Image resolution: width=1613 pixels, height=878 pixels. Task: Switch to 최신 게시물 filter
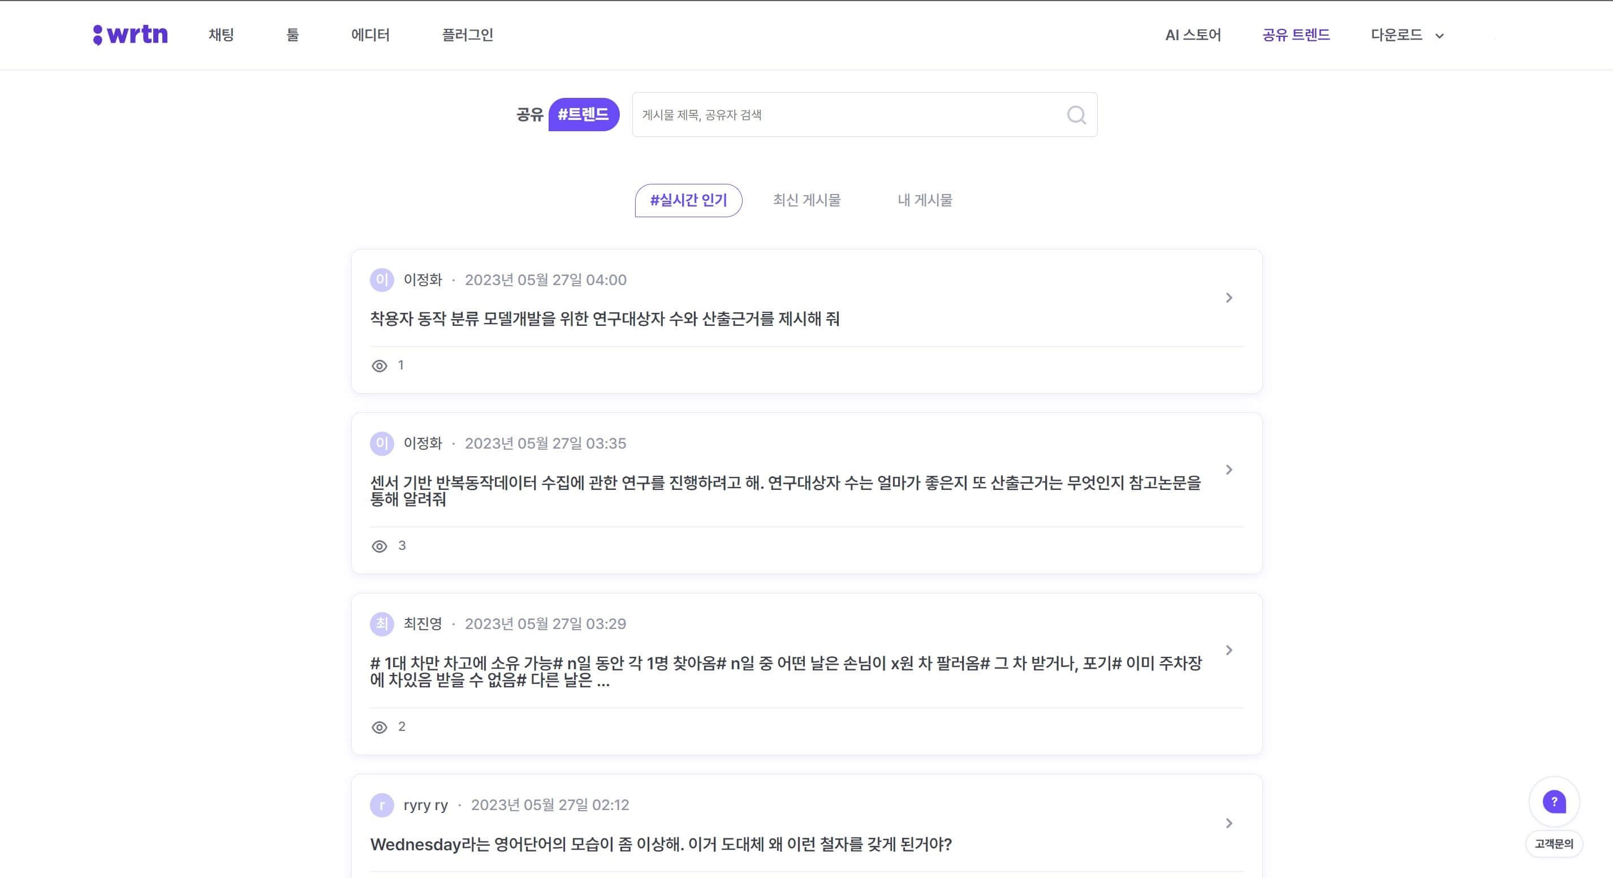pyautogui.click(x=807, y=200)
